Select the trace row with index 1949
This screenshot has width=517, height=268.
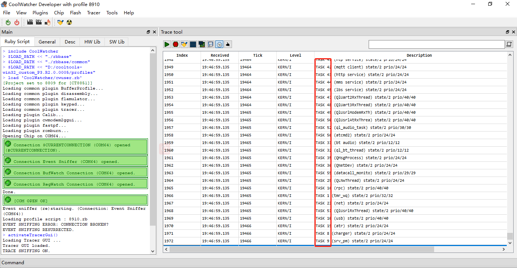335,67
